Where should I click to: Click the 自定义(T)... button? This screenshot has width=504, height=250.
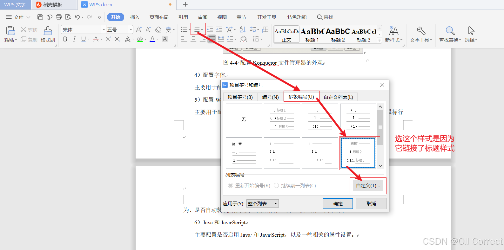[368, 186]
